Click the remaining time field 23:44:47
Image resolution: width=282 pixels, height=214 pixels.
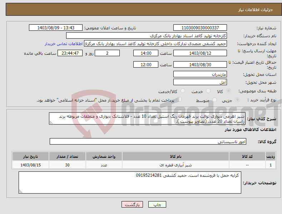(70, 53)
